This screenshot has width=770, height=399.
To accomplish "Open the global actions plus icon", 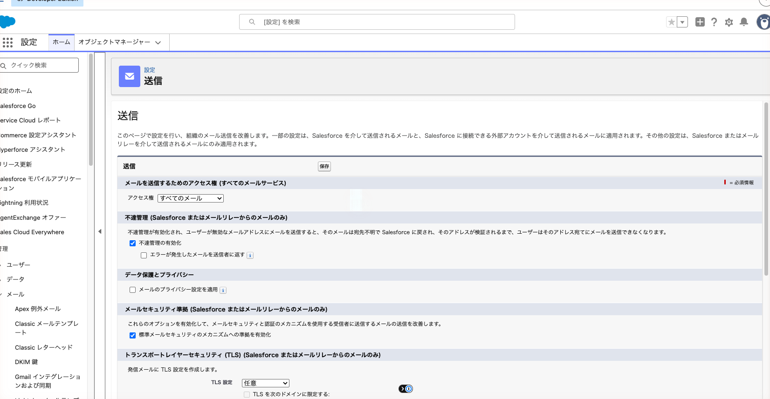I will click(x=700, y=22).
